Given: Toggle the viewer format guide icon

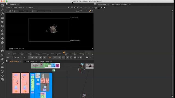Looking at the screenshot, I should click(77, 11).
